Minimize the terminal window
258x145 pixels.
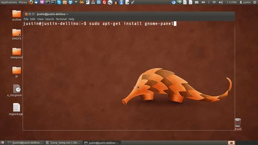30,14
